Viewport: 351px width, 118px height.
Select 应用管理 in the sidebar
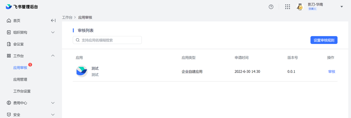click(x=20, y=79)
